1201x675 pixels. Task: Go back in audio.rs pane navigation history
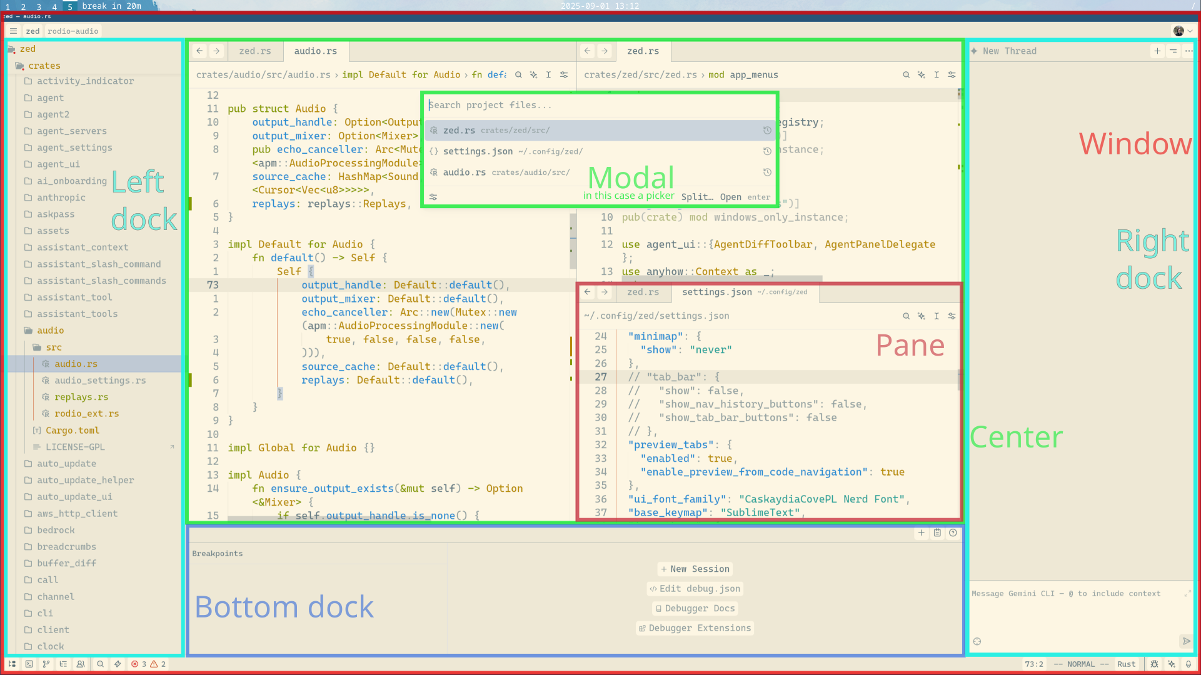click(x=199, y=51)
